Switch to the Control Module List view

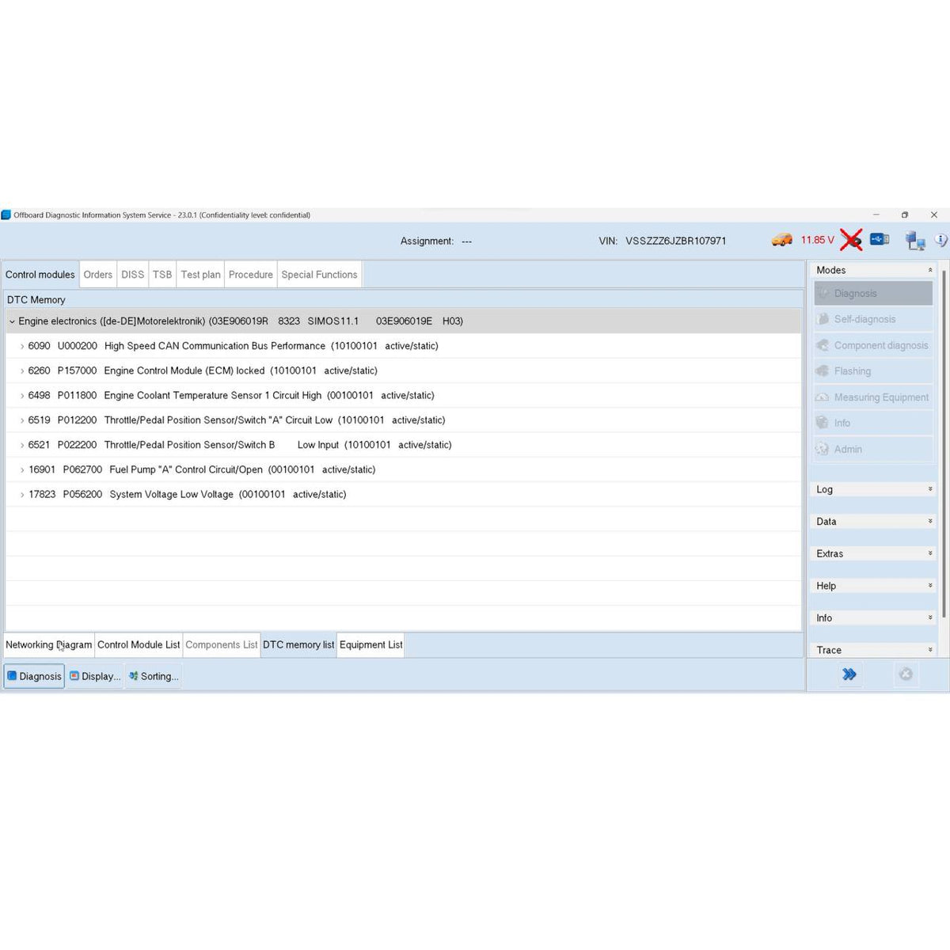click(138, 644)
